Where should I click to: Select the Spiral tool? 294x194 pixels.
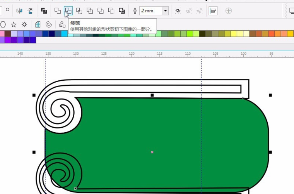[x=49, y=24]
